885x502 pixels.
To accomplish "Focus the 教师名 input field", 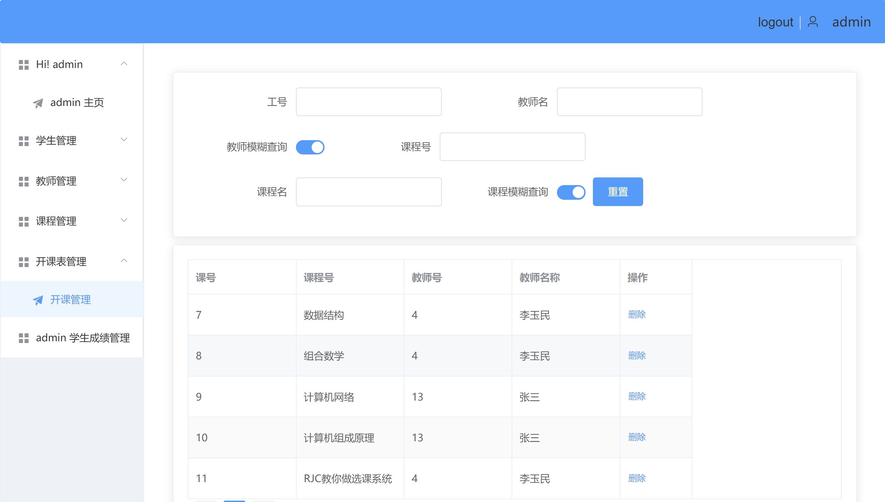I will coord(630,102).
